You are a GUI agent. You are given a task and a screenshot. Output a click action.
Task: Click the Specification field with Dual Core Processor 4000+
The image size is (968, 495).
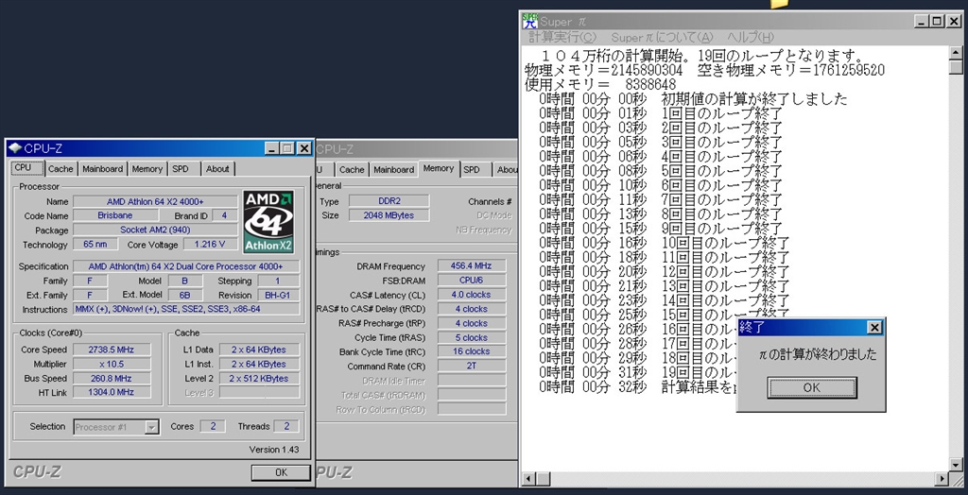(x=186, y=266)
